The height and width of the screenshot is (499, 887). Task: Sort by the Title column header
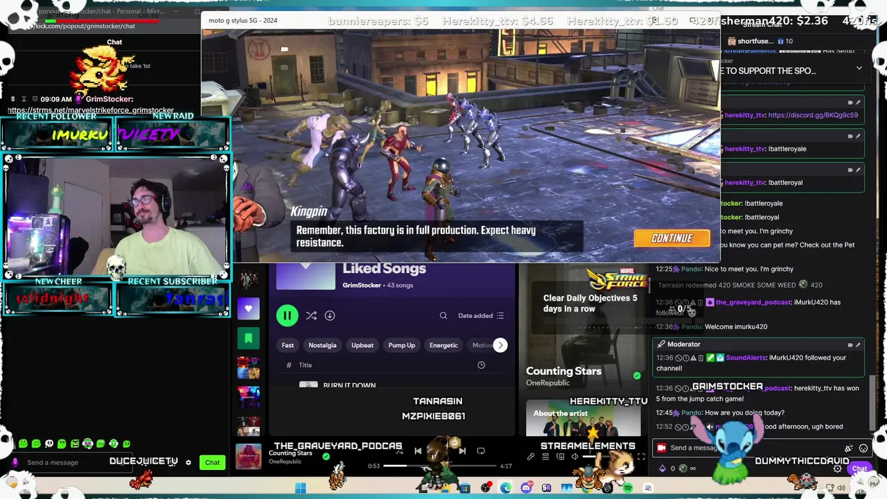[x=306, y=365]
